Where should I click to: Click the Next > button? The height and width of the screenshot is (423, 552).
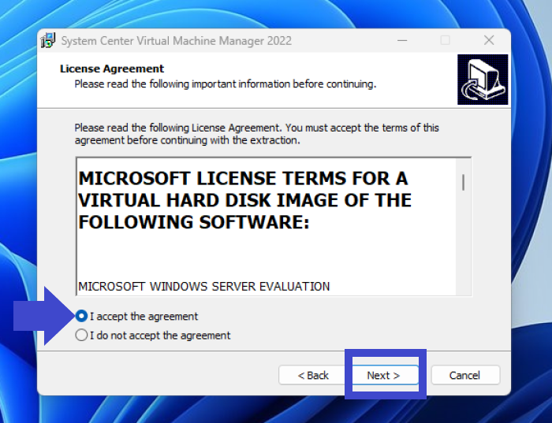click(x=385, y=375)
